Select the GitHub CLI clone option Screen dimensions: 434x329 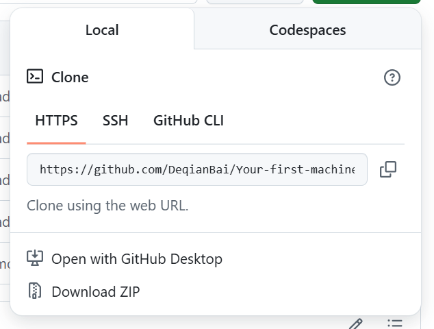(188, 121)
